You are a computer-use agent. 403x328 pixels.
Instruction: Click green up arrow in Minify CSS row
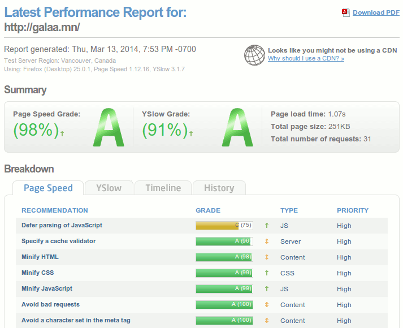point(267,273)
